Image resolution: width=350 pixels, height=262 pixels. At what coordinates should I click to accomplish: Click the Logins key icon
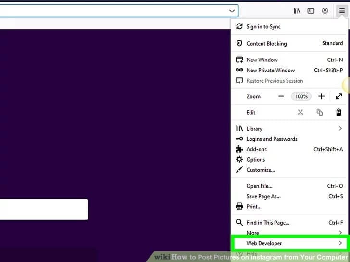click(239, 139)
